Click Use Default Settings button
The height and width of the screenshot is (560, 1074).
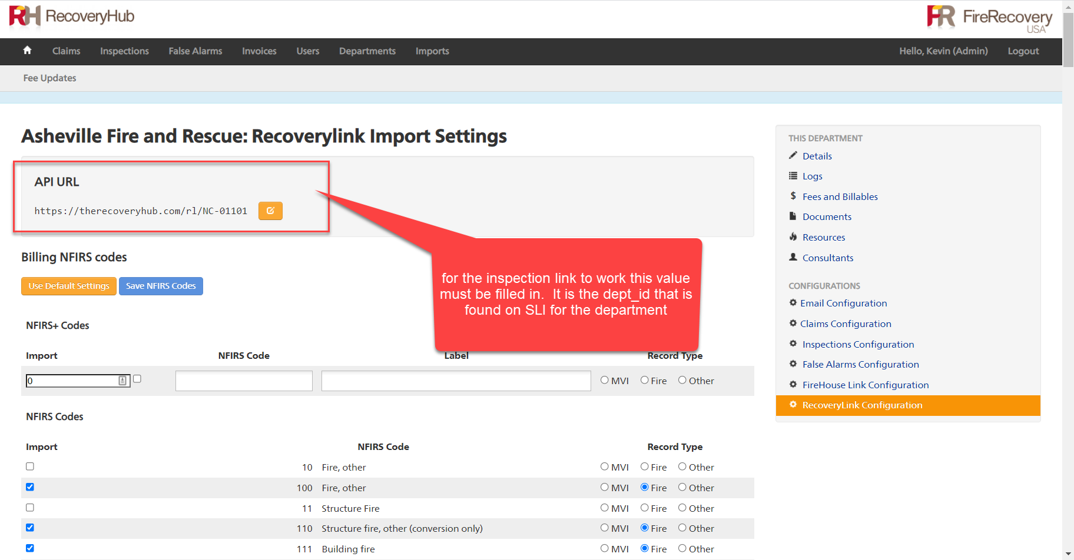click(x=69, y=286)
